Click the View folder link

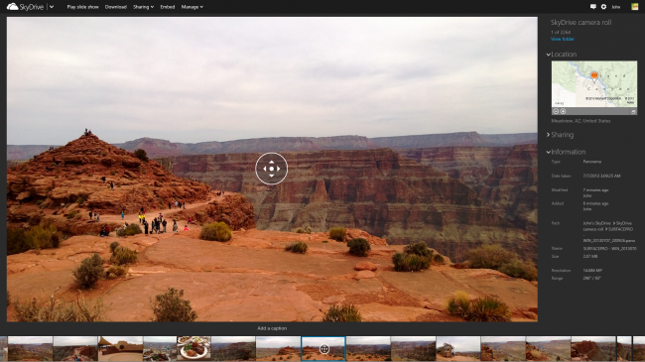pos(563,39)
